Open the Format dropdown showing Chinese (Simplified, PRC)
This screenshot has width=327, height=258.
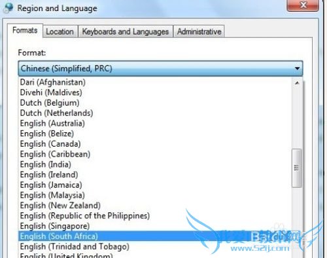tap(160, 69)
